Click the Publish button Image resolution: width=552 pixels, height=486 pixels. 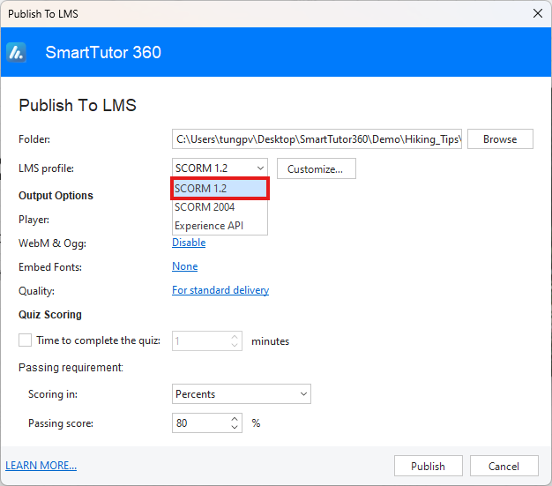(x=428, y=466)
